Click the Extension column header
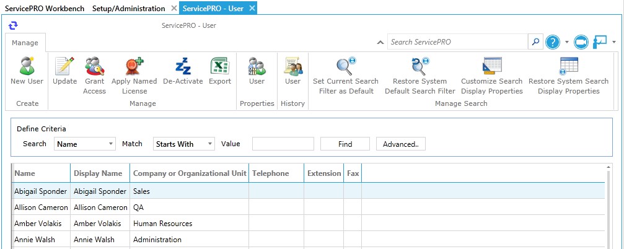The height and width of the screenshot is (249, 624). [x=324, y=173]
